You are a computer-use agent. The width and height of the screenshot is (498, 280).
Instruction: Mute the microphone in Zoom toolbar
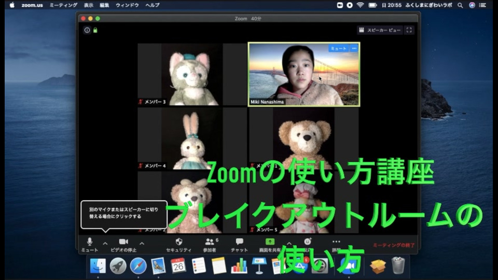pyautogui.click(x=90, y=245)
